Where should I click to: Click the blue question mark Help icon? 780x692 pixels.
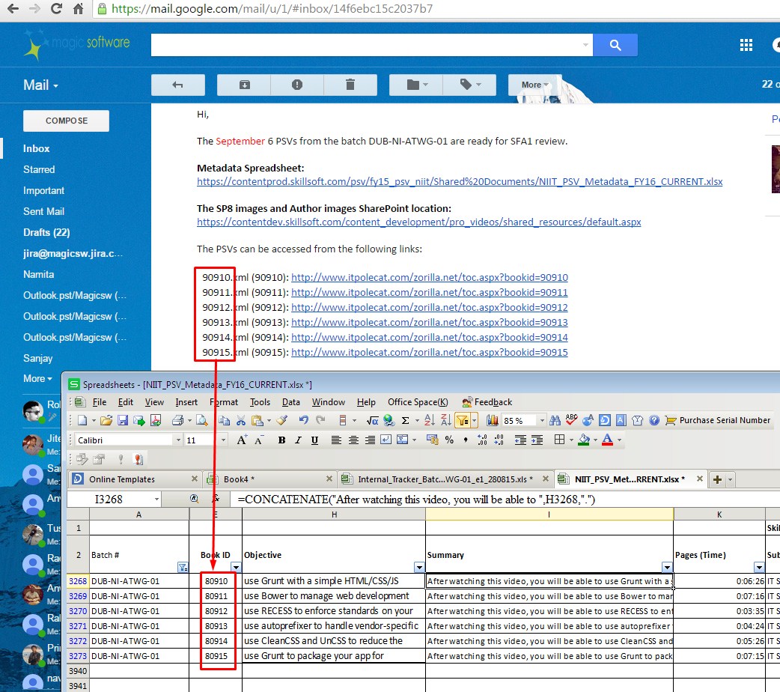click(654, 421)
